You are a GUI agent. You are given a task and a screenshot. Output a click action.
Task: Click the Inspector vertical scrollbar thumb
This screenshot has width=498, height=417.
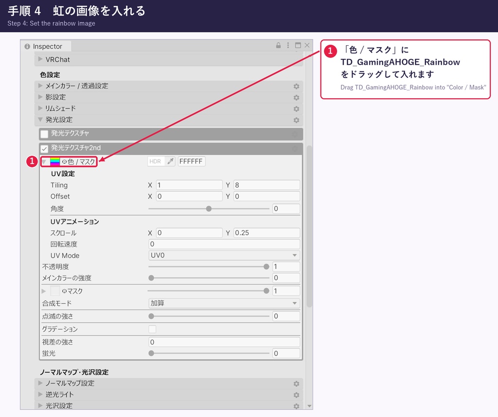pyautogui.click(x=309, y=226)
